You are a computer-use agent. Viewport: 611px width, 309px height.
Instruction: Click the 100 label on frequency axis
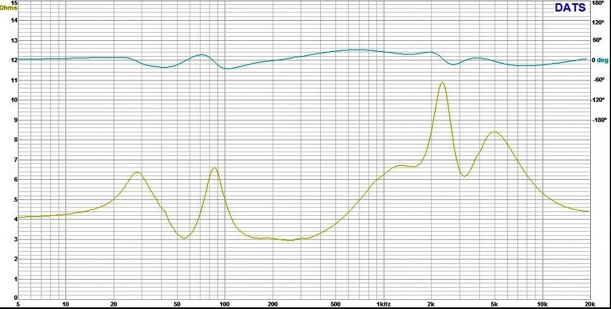tap(225, 304)
